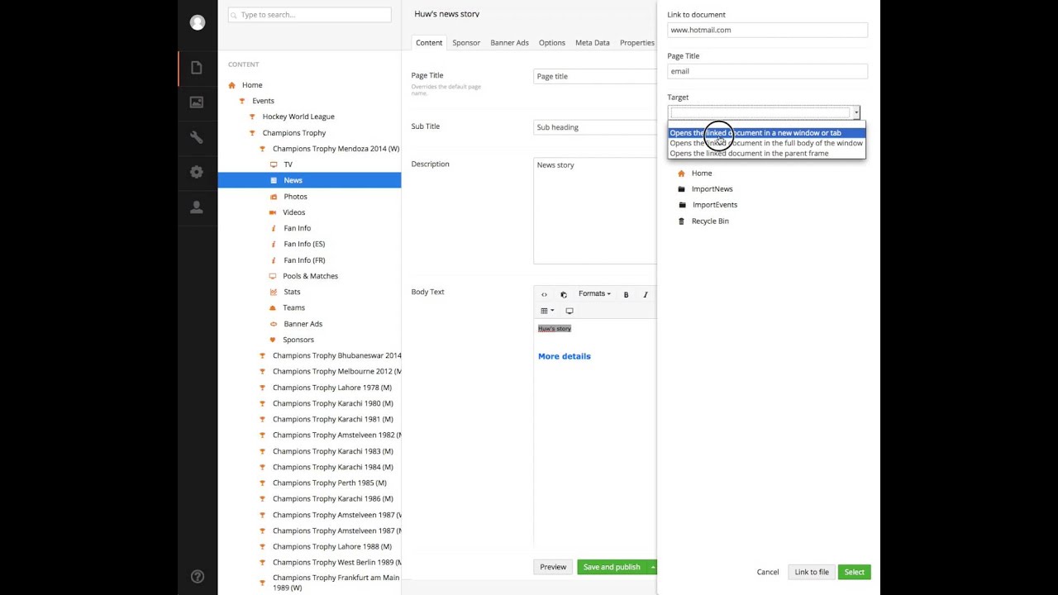This screenshot has width=1058, height=595.
Task: Open the Settings wrench icon
Action: (x=197, y=137)
